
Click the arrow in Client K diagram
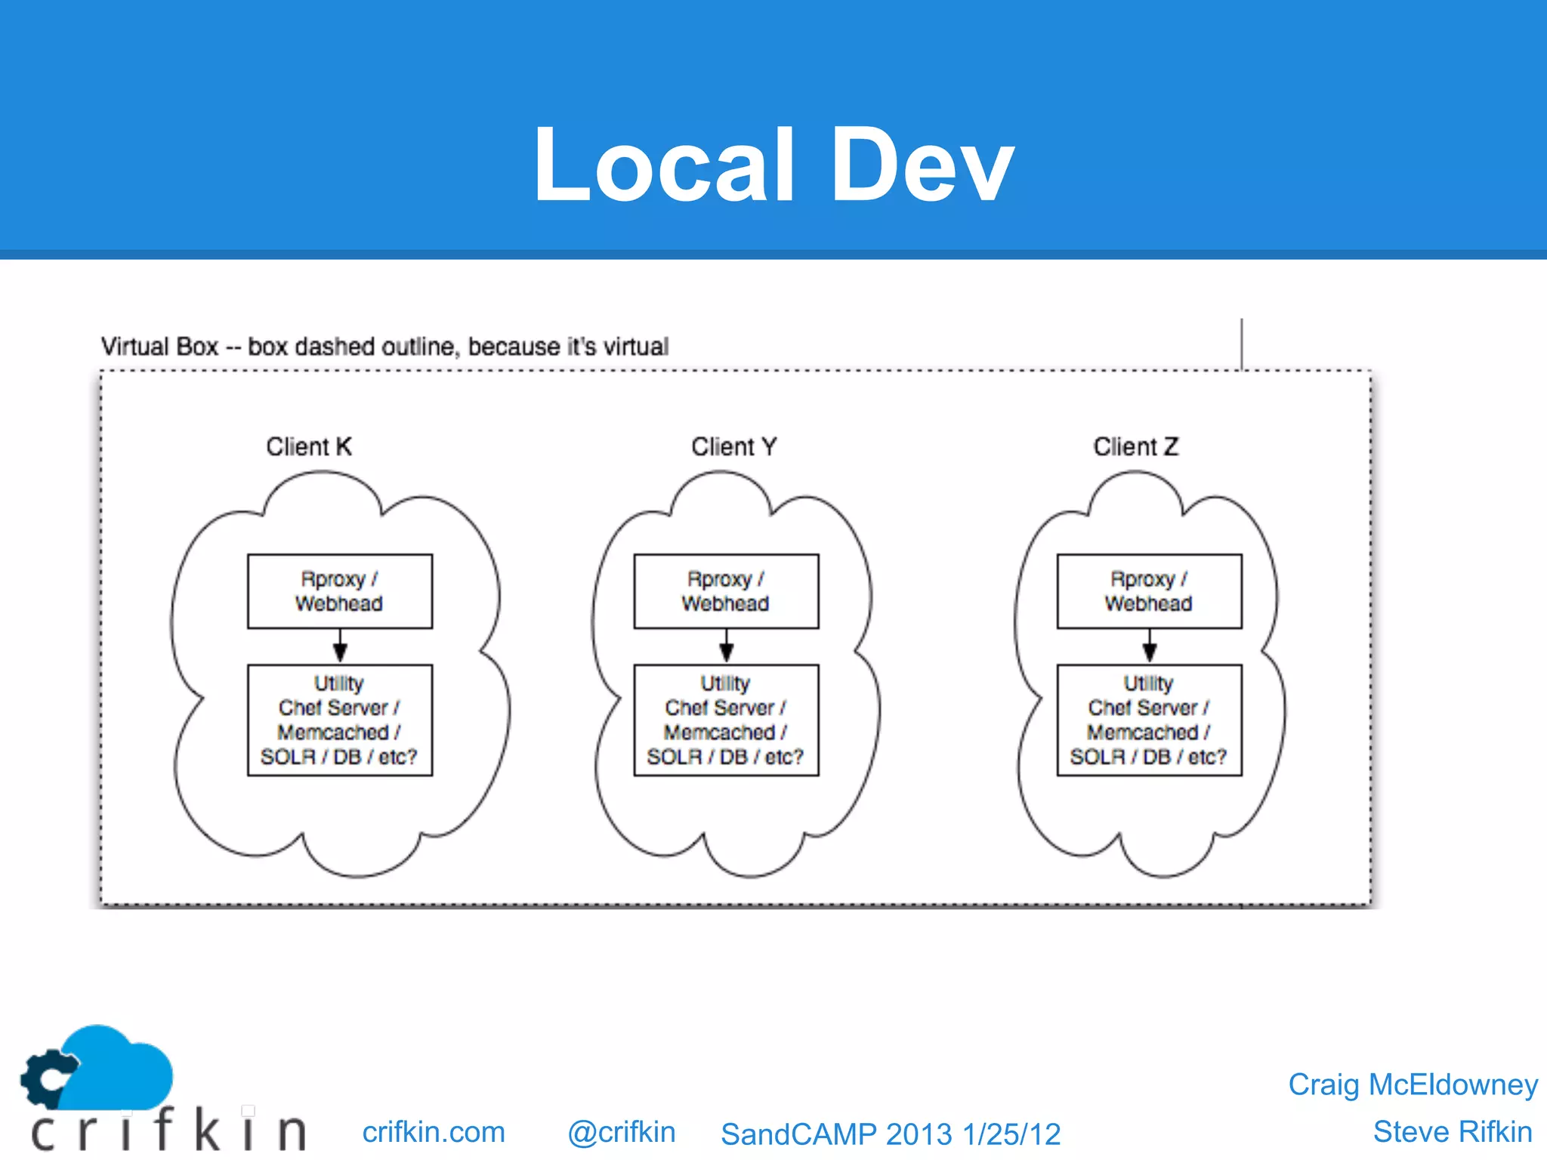point(340,646)
